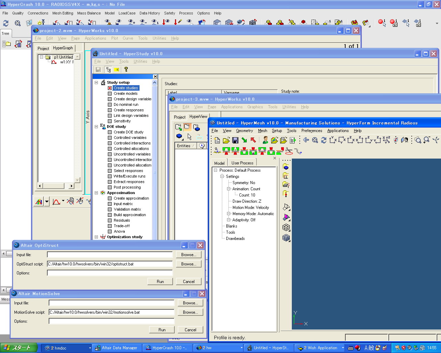The width and height of the screenshot is (441, 353).
Task: Click Cancel in the Altair OptiStruct dialog
Action: (188, 282)
